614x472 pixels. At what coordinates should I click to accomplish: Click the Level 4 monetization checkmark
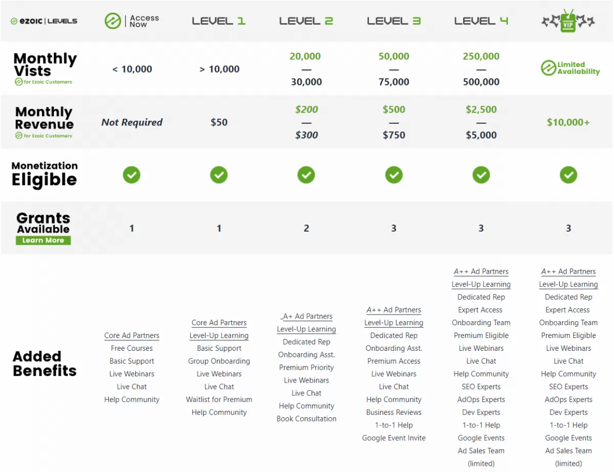tap(481, 175)
